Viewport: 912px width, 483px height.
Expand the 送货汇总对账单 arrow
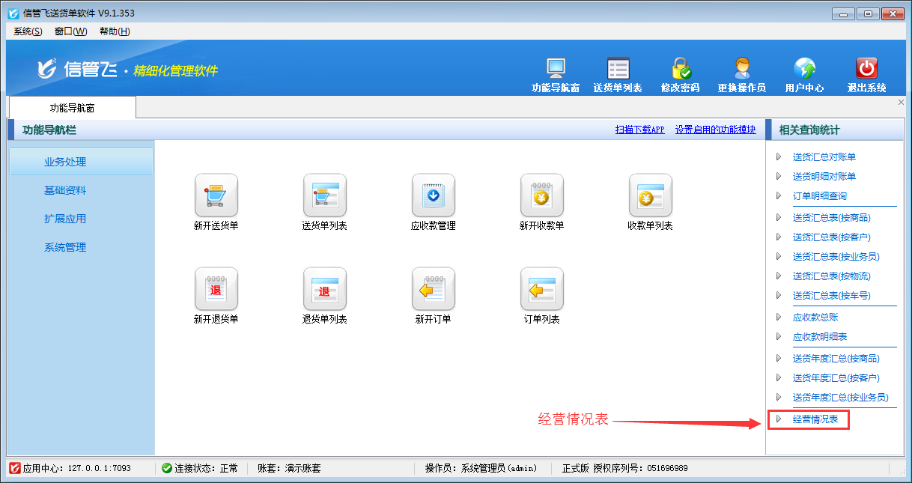pyautogui.click(x=779, y=157)
